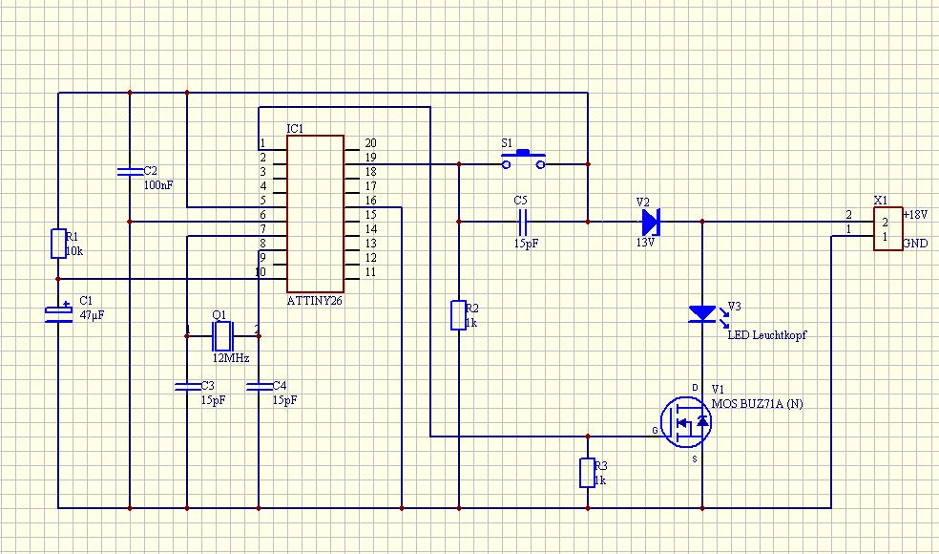Click resistor R1 10k symbol

[x=58, y=244]
